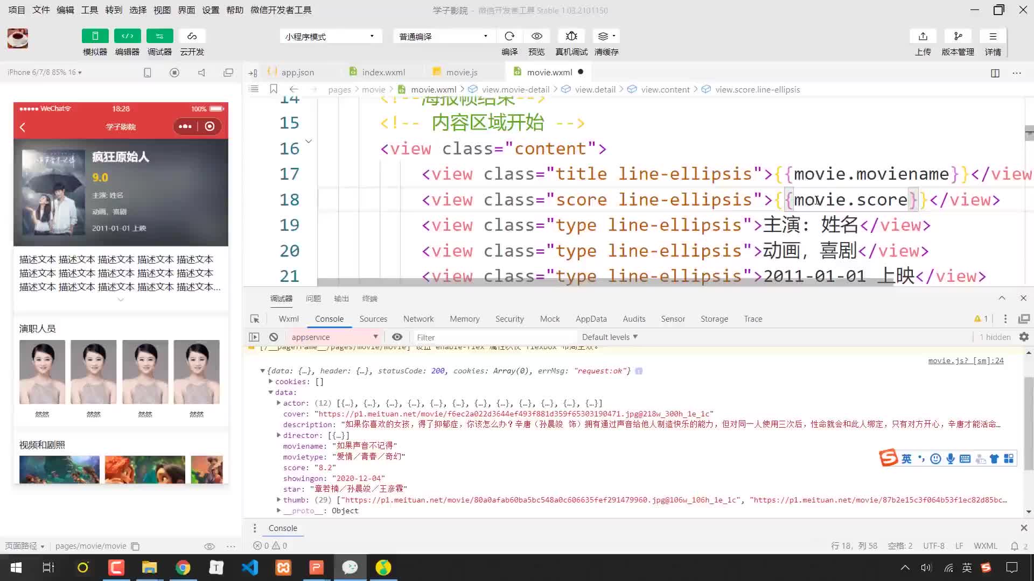
Task: Open the 设置 menu
Action: tap(211, 10)
